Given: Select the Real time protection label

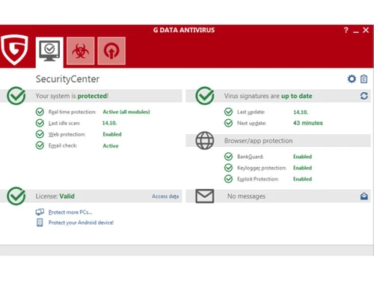Looking at the screenshot, I should click(x=73, y=112).
